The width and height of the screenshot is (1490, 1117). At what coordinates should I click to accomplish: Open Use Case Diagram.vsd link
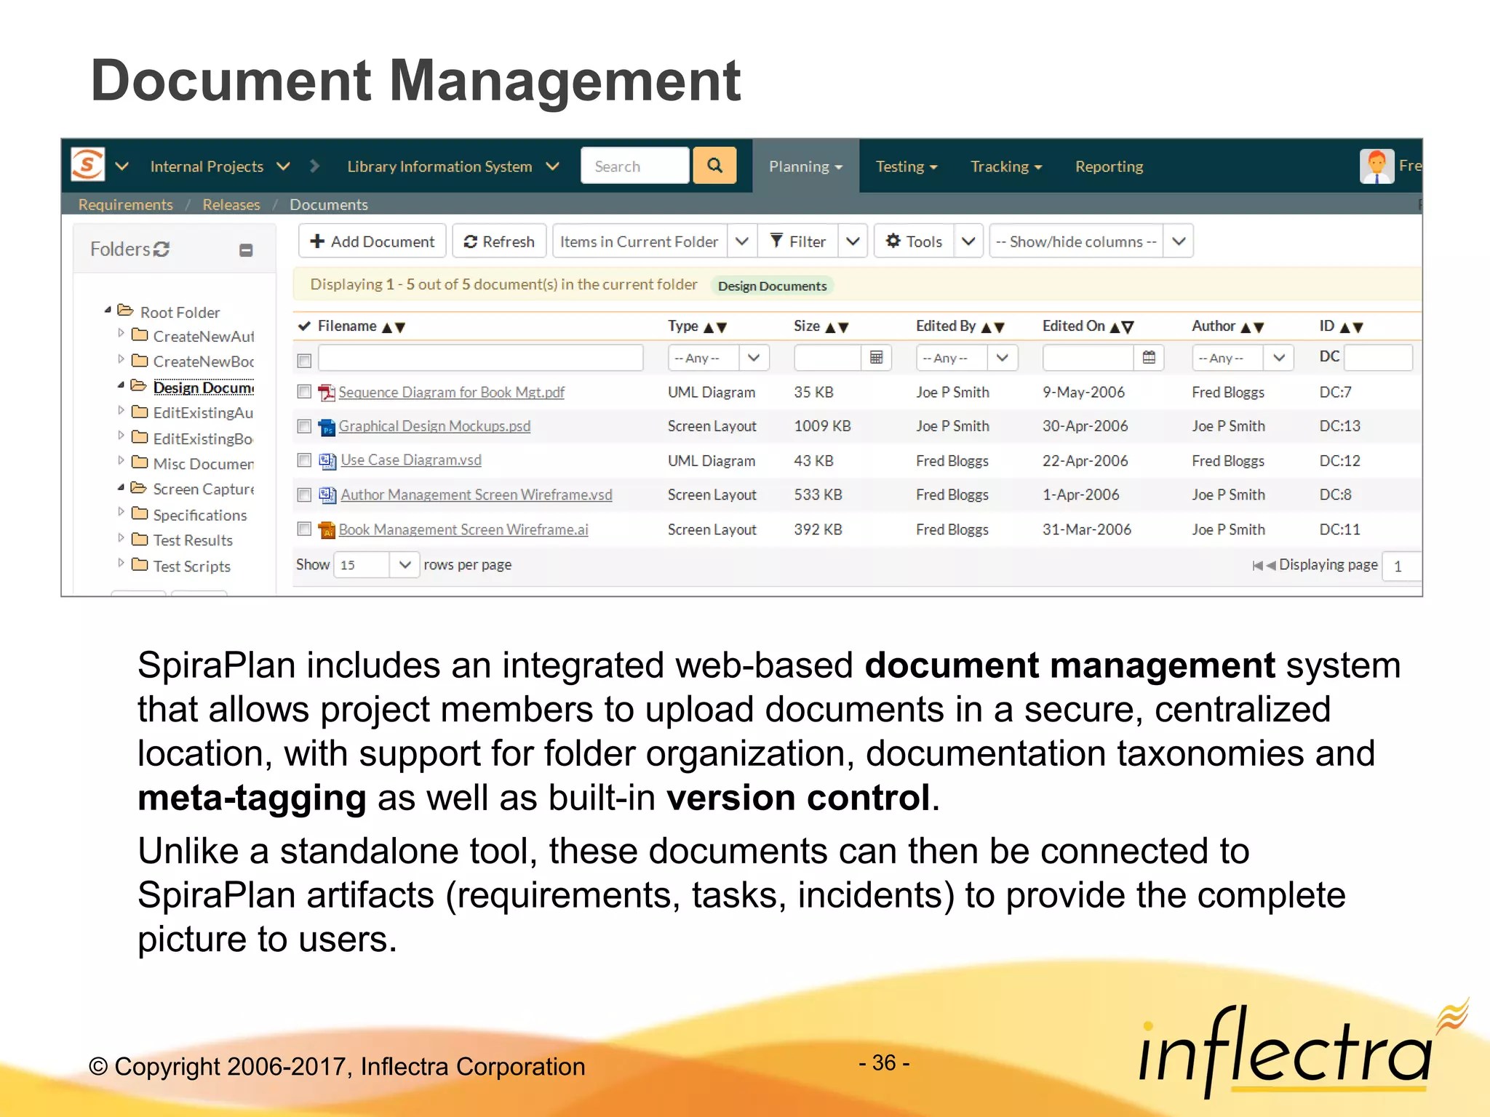(x=411, y=460)
